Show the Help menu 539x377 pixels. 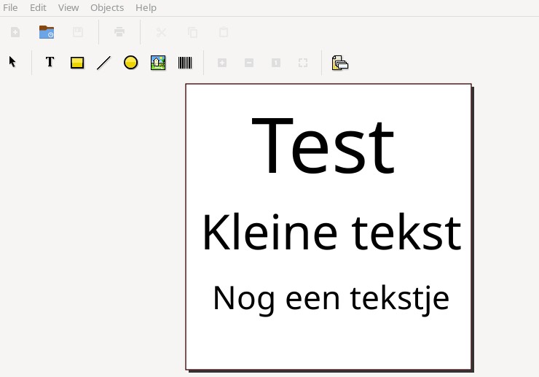[146, 7]
